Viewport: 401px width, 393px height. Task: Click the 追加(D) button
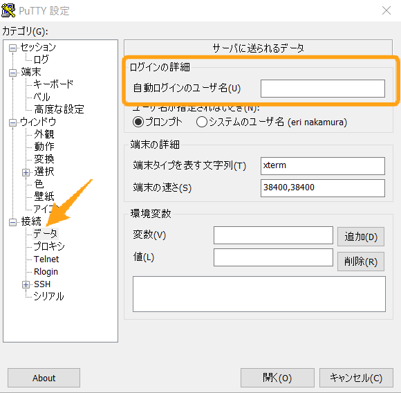point(361,237)
